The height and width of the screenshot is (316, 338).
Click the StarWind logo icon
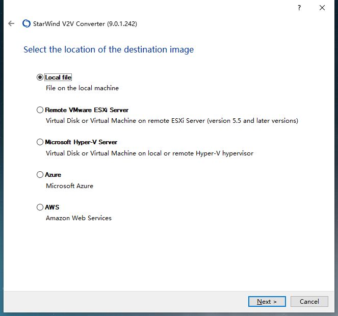coord(27,23)
